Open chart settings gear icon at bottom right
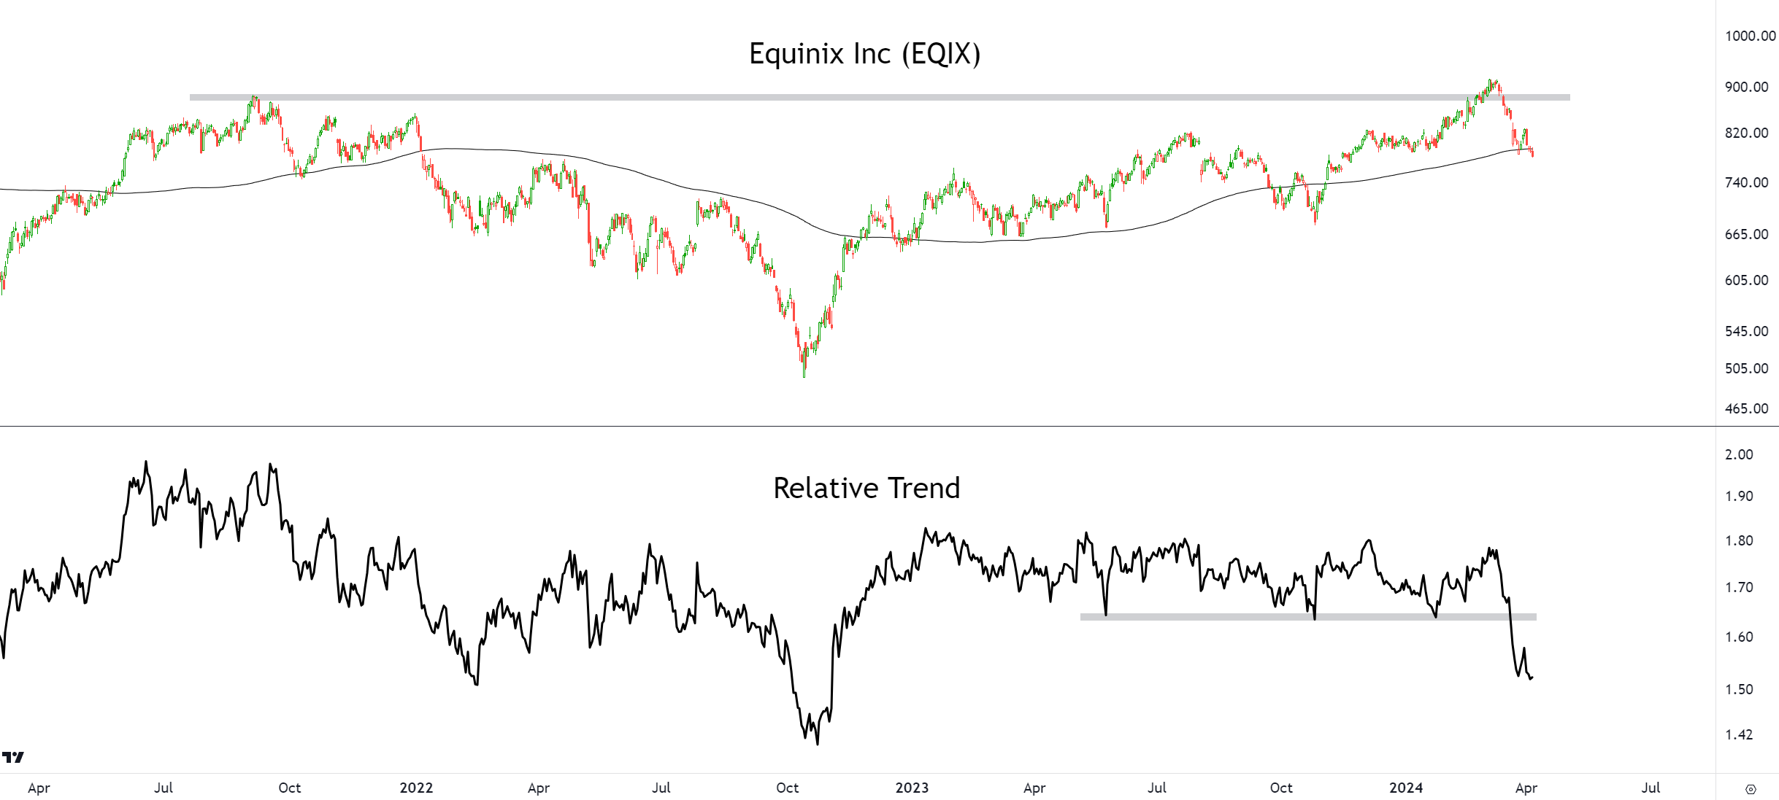 tap(1751, 789)
